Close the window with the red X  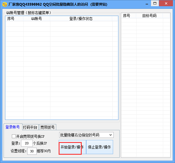[x=166, y=4]
